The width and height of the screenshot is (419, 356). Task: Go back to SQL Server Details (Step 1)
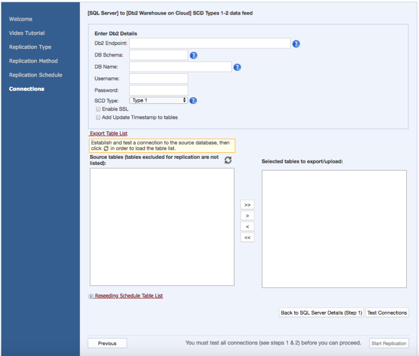[x=322, y=313]
